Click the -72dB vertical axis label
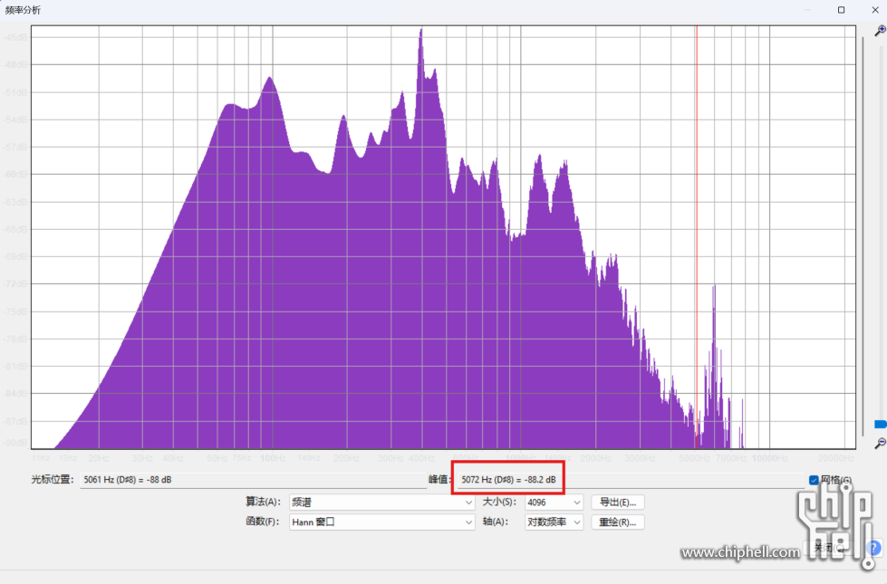The image size is (887, 584). [15, 283]
